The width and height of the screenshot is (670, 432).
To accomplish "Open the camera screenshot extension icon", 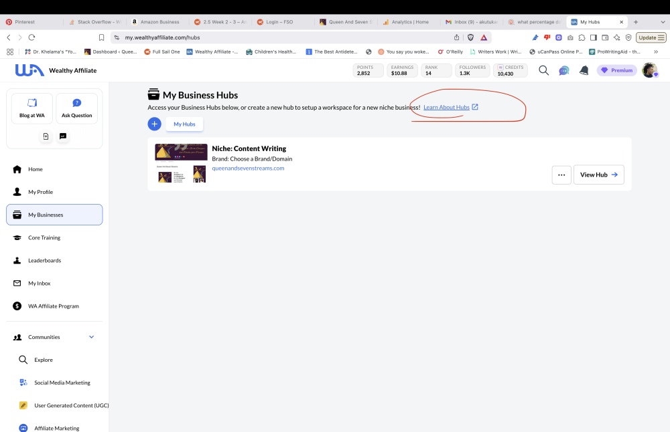I will (570, 37).
